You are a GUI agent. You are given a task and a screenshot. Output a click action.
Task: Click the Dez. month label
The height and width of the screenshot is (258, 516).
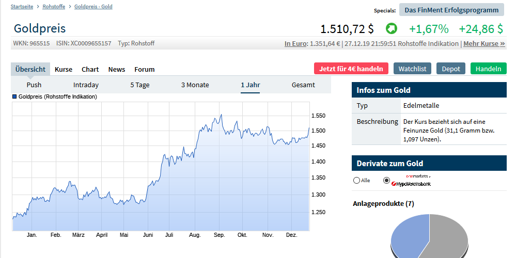pyautogui.click(x=291, y=235)
